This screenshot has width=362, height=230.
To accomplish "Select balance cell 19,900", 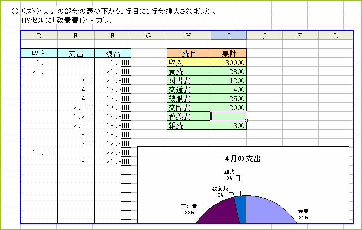I will tap(113, 89).
